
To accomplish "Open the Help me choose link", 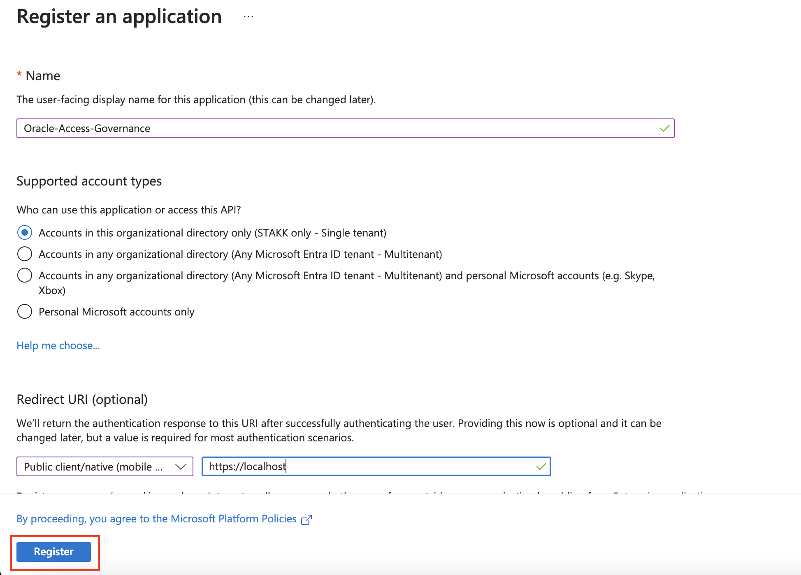I will pos(58,345).
